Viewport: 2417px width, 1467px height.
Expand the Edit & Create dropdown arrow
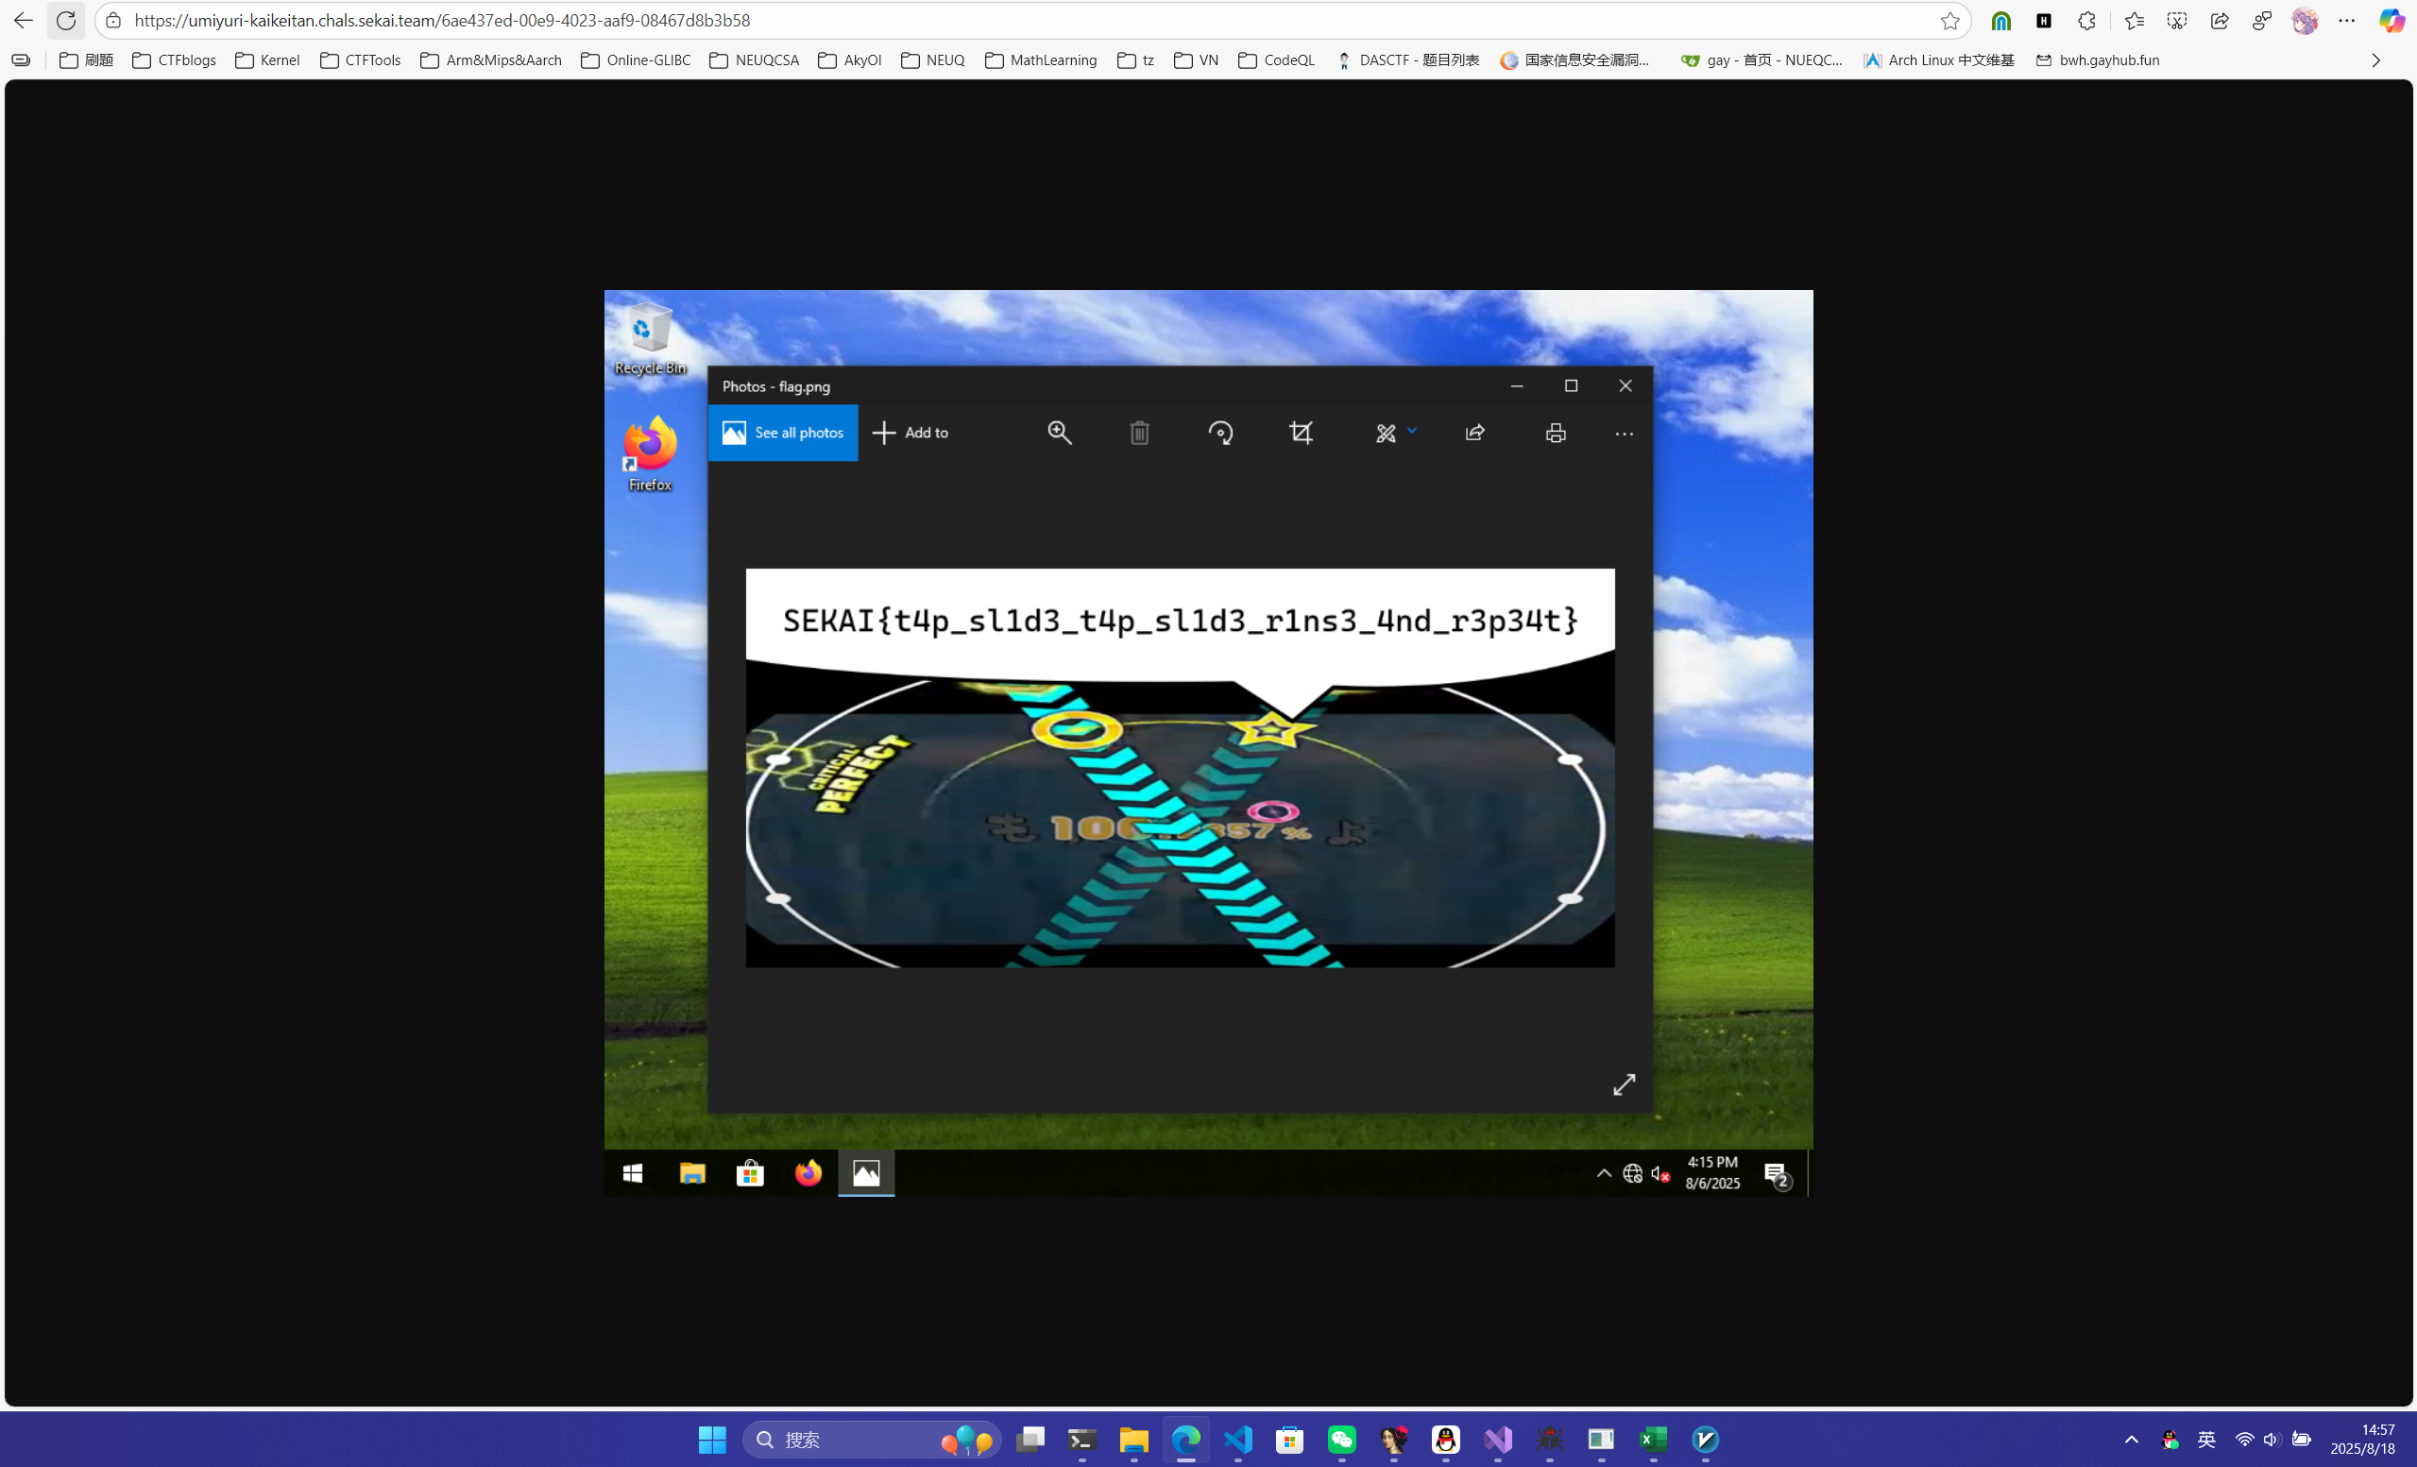(1411, 430)
